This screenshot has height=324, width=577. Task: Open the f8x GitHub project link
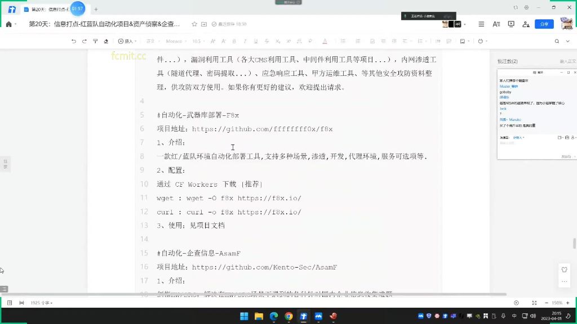(x=263, y=129)
